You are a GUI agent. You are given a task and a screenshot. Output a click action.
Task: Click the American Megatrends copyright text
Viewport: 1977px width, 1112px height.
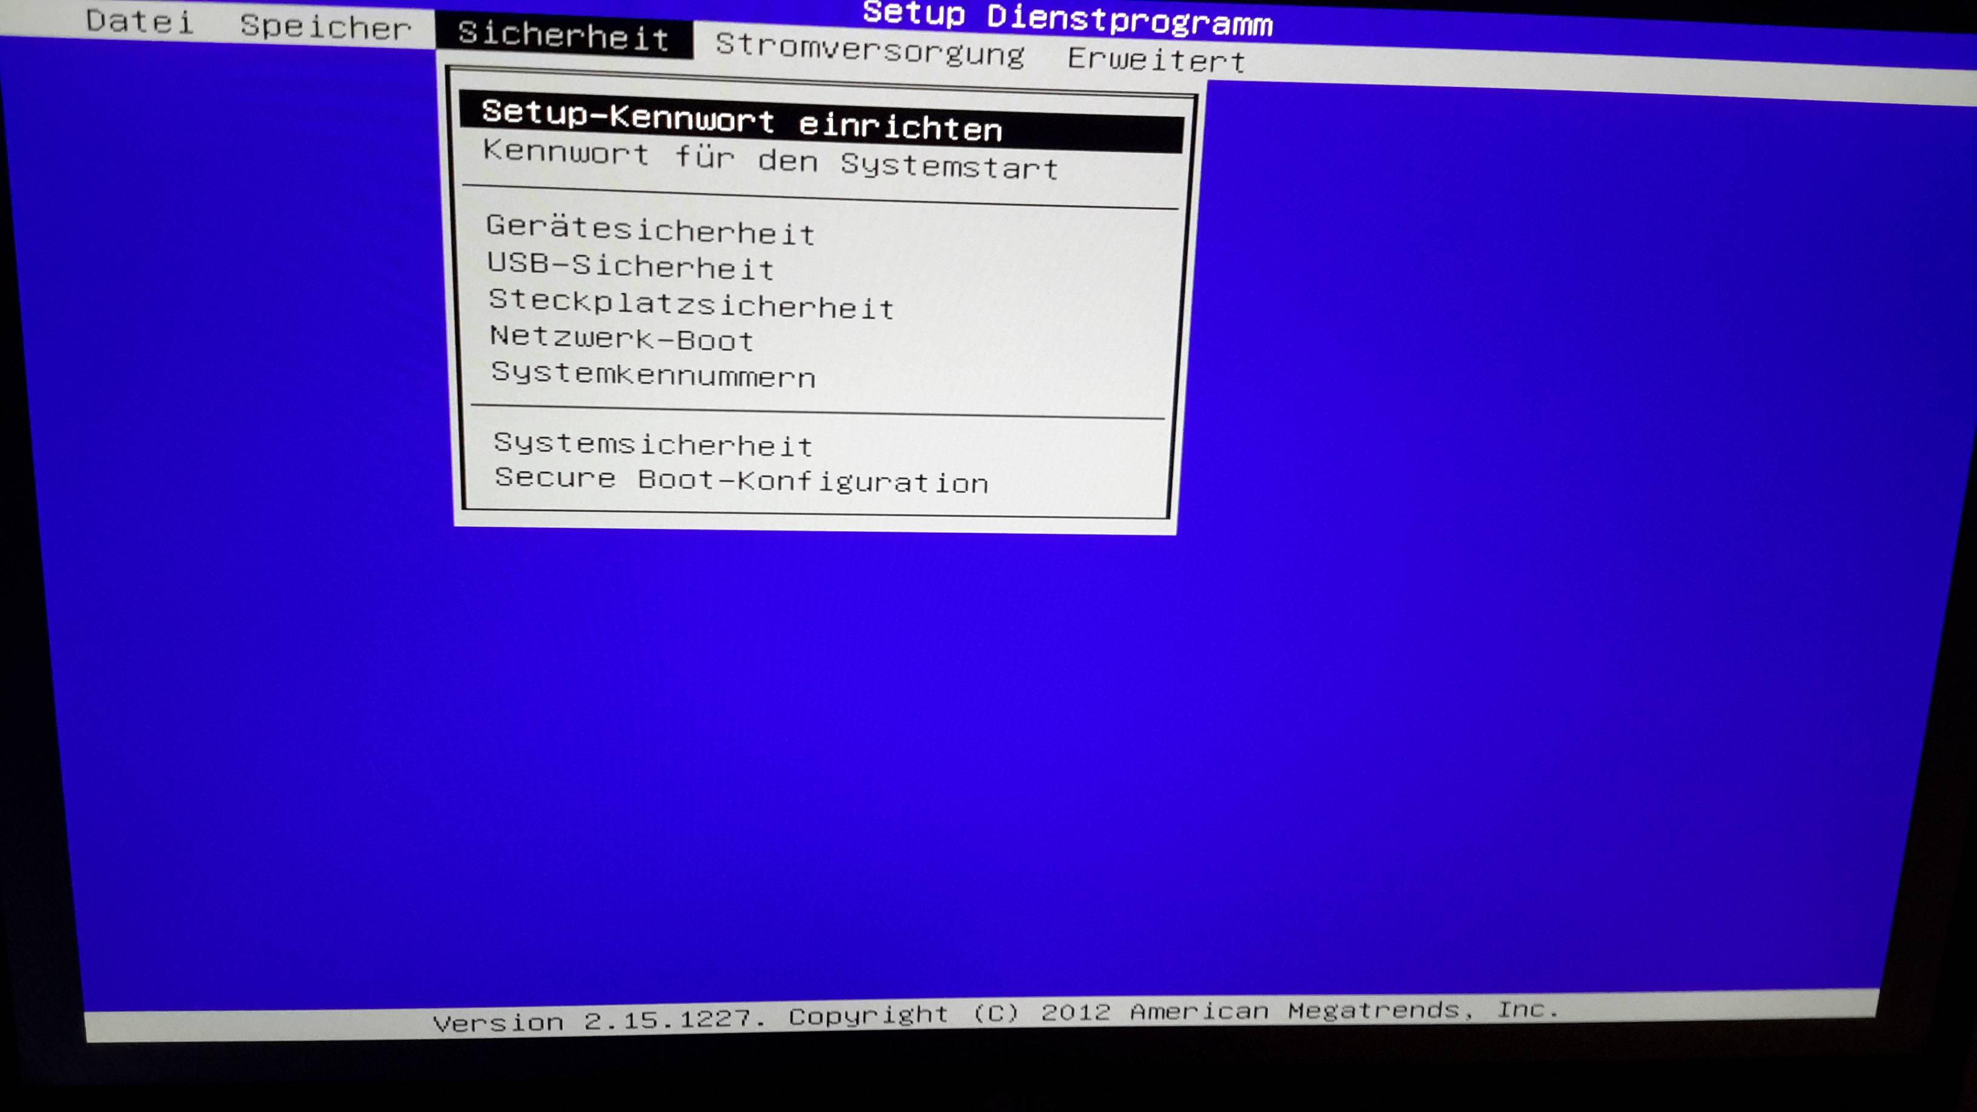tap(1297, 1011)
